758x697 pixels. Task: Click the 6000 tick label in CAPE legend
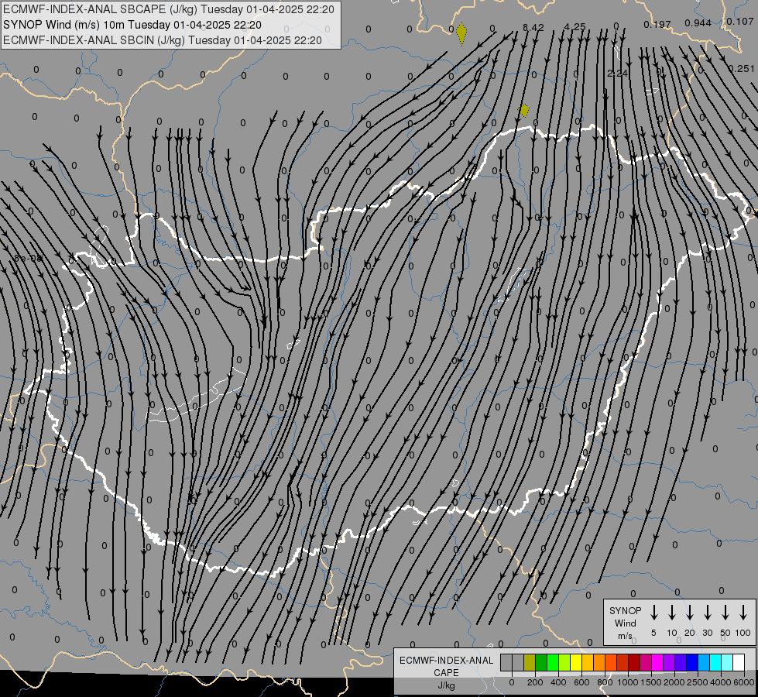pyautogui.click(x=744, y=682)
